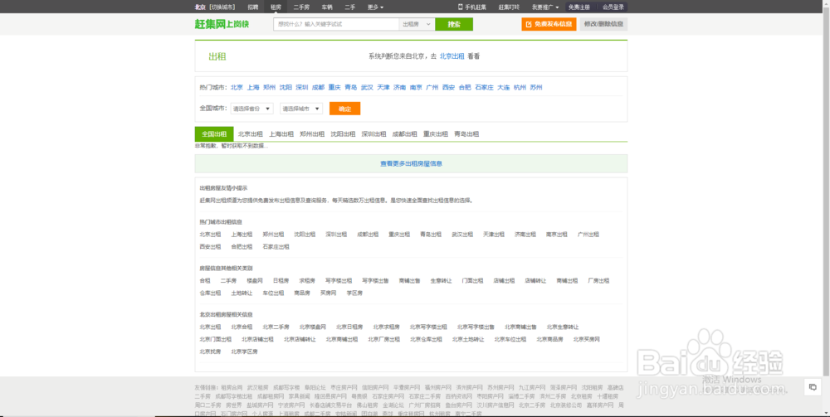The height and width of the screenshot is (417, 830).
Task: Choose 深圳 from hot cities
Action: coord(302,87)
